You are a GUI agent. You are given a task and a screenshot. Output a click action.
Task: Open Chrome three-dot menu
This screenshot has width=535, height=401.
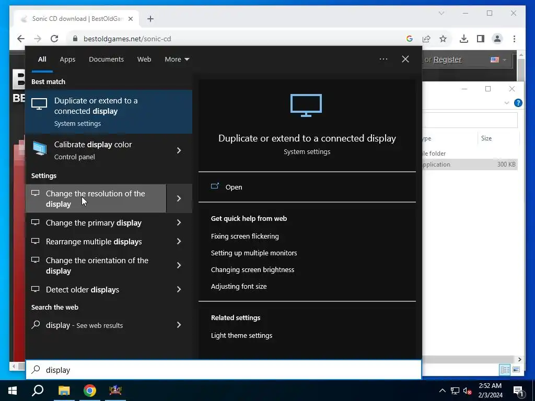(x=514, y=39)
